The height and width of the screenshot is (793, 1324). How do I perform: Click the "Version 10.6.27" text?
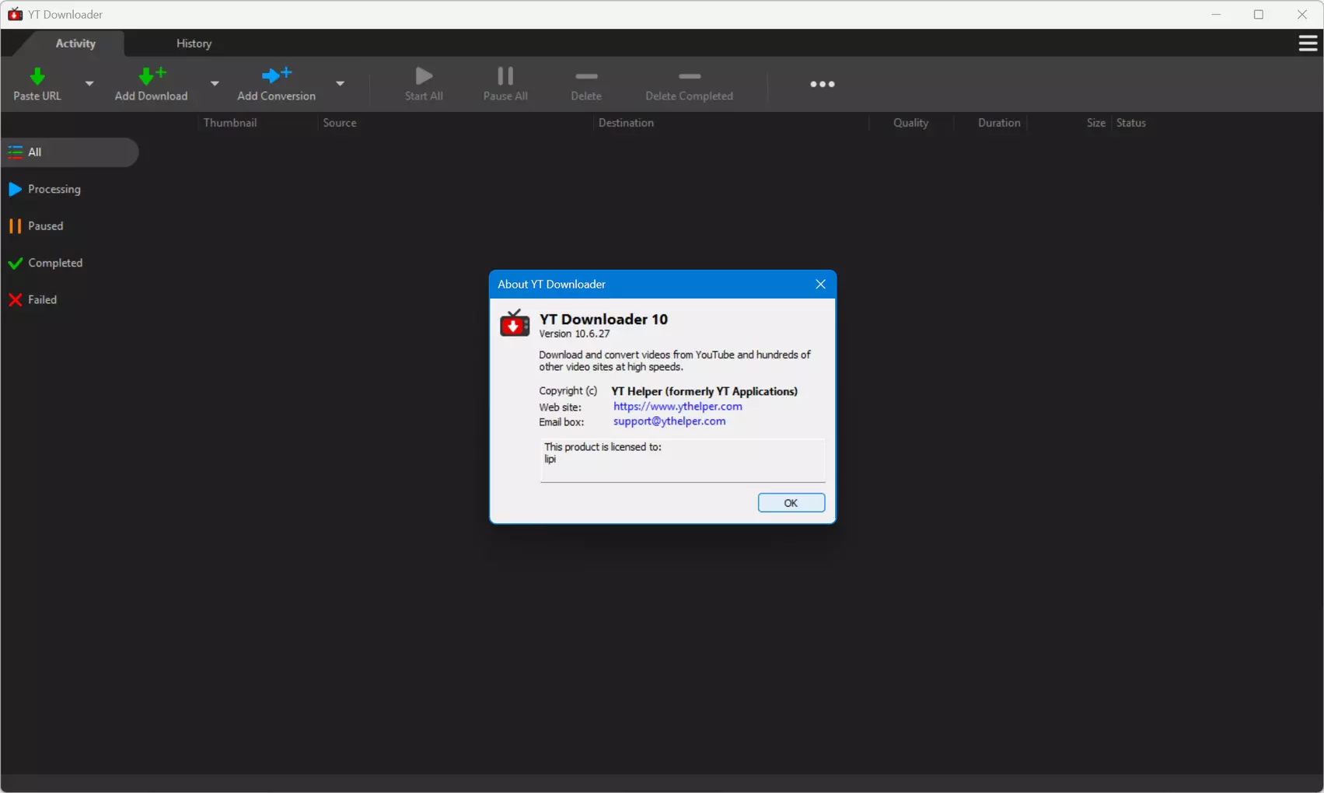pyautogui.click(x=575, y=334)
